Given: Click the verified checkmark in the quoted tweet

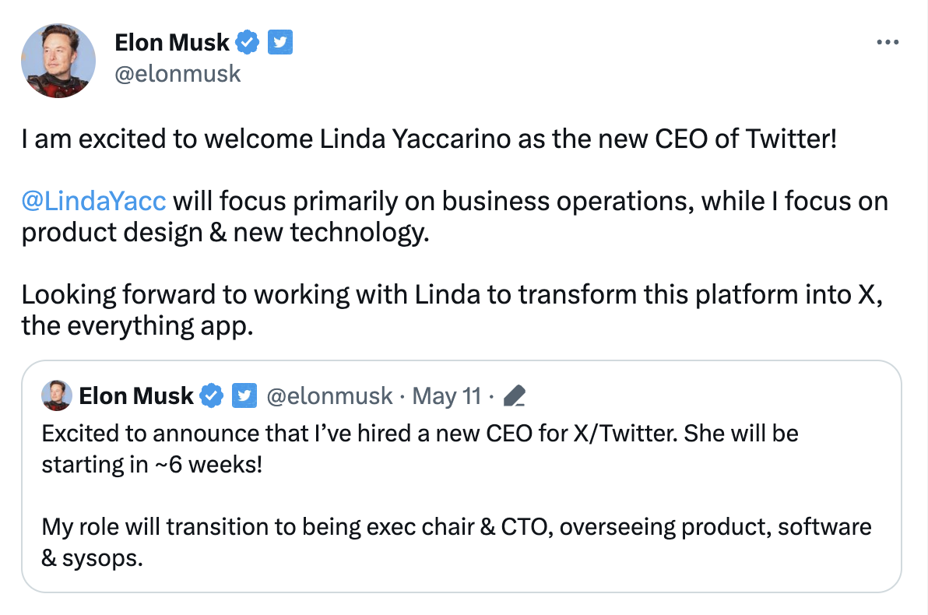Looking at the screenshot, I should click(212, 396).
